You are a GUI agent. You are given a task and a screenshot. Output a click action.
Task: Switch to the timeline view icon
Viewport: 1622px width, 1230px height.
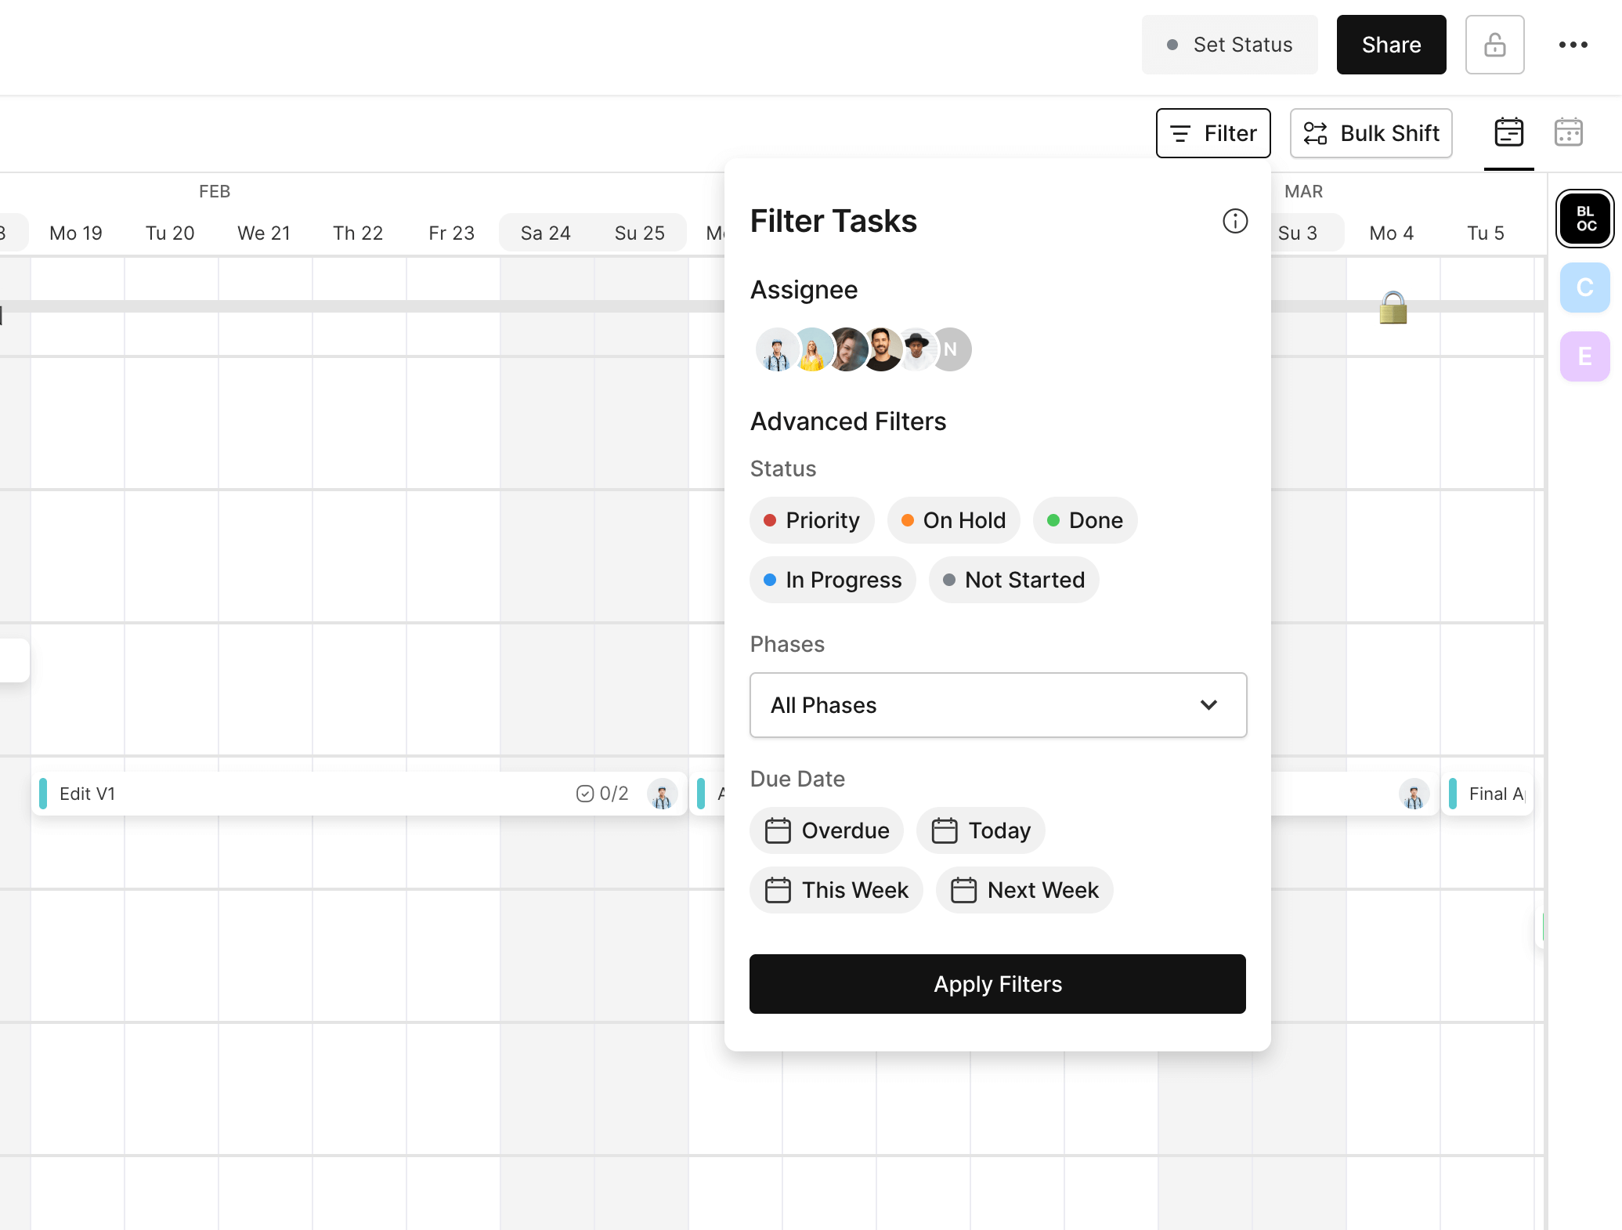pos(1508,132)
